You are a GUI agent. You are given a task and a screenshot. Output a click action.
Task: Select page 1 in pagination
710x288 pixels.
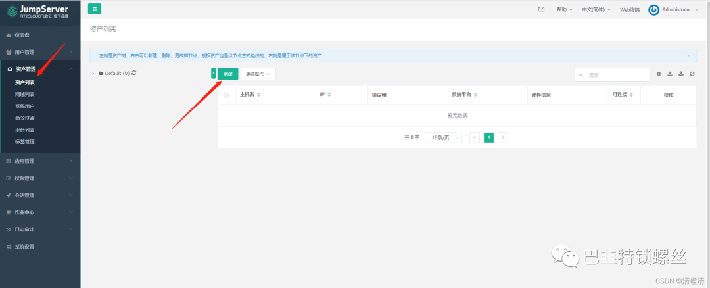tap(488, 137)
